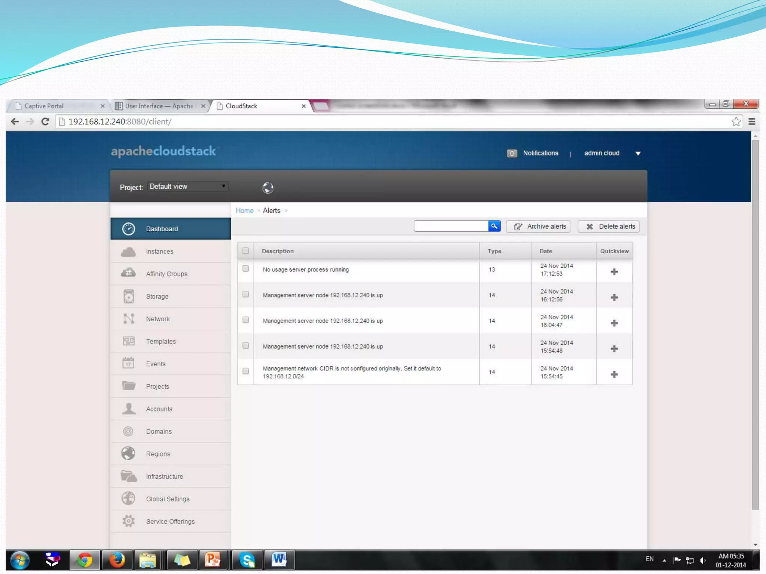Screen dimensions: 766x574
Task: Check the select-all checkbox in table header
Action: pyautogui.click(x=245, y=251)
